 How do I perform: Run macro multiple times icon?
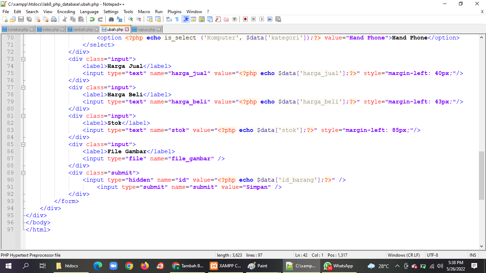270,19
